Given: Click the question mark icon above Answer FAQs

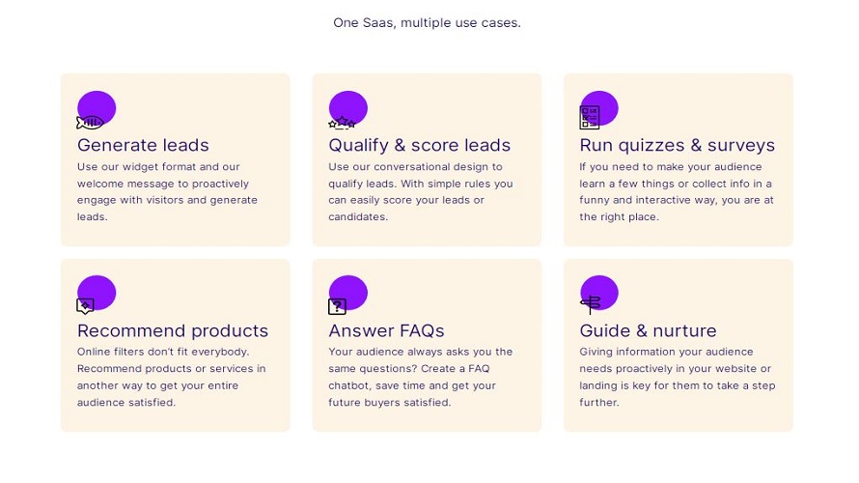Looking at the screenshot, I should click(337, 307).
